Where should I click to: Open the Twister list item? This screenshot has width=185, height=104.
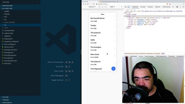(x=103, y=27)
